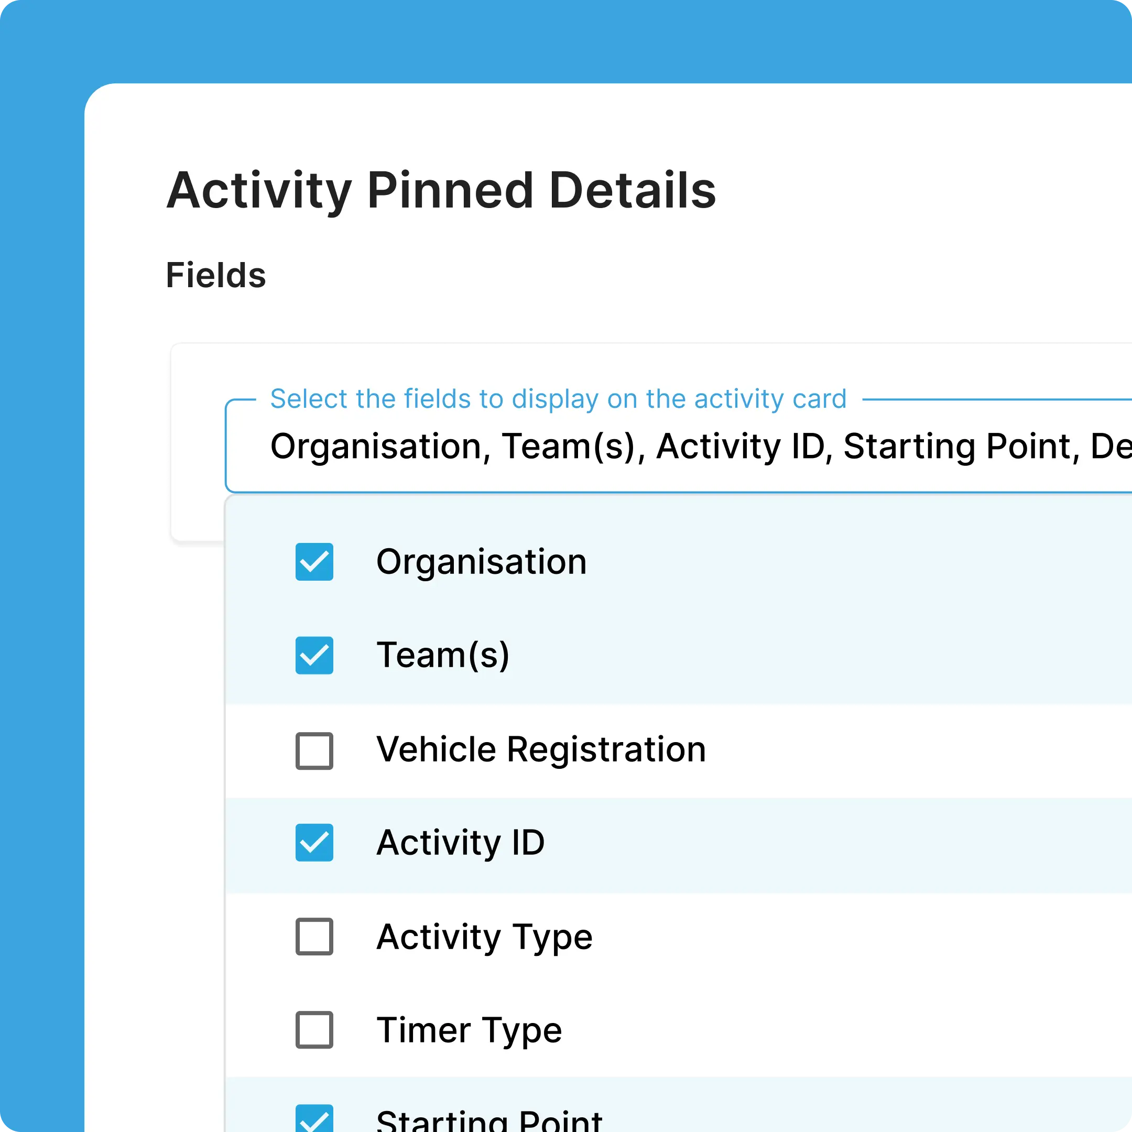Uncheck the Team(s) field checkbox

(x=314, y=656)
